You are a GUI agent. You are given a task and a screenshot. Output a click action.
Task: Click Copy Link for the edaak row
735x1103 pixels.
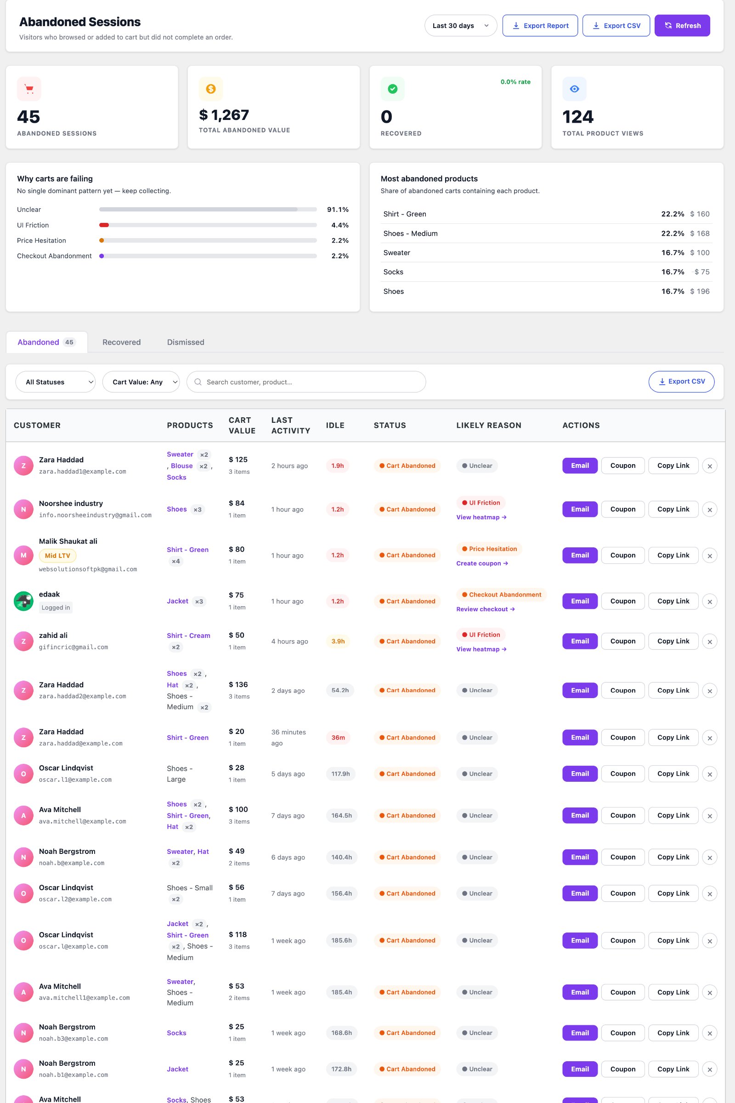tap(673, 601)
